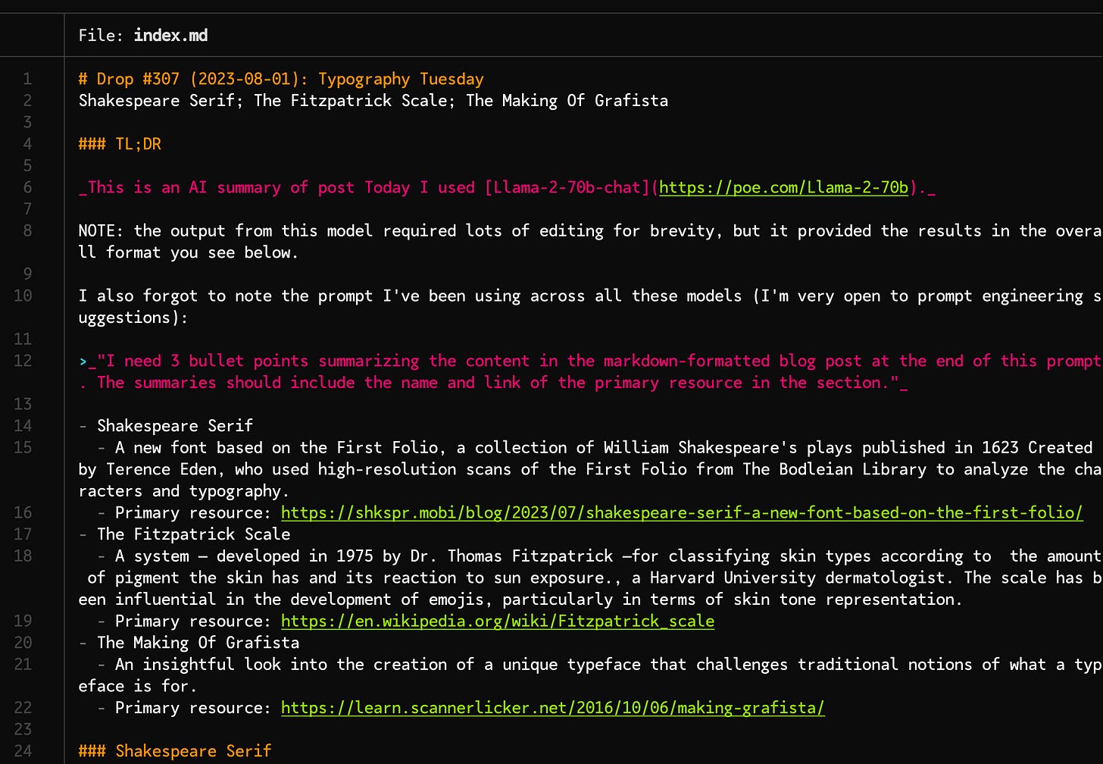Click the '# Drop #307' heading line
This screenshot has width=1103, height=764.
281,79
